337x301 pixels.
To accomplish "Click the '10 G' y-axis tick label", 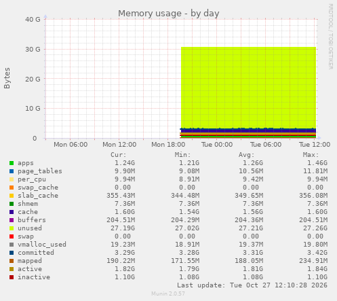I will (x=33, y=109).
